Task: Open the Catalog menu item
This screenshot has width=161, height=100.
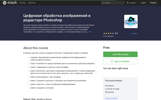Action: point(22,3)
